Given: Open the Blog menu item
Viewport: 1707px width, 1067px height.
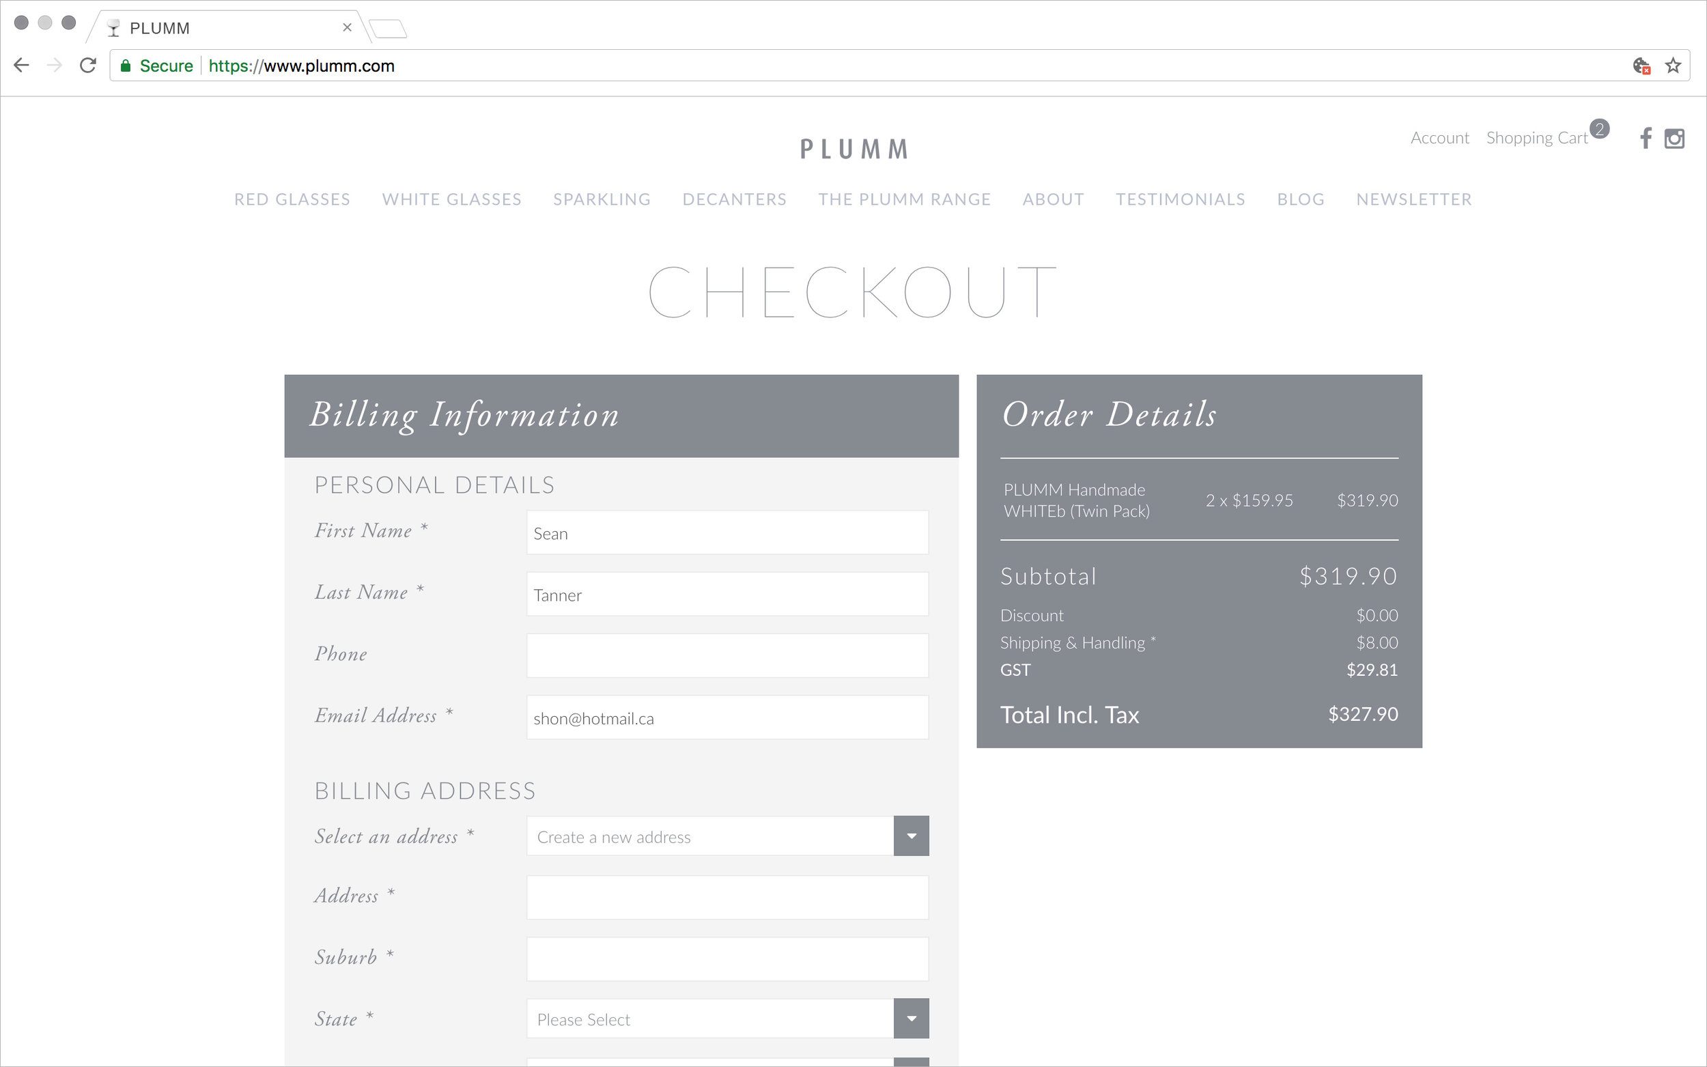Looking at the screenshot, I should [1301, 200].
